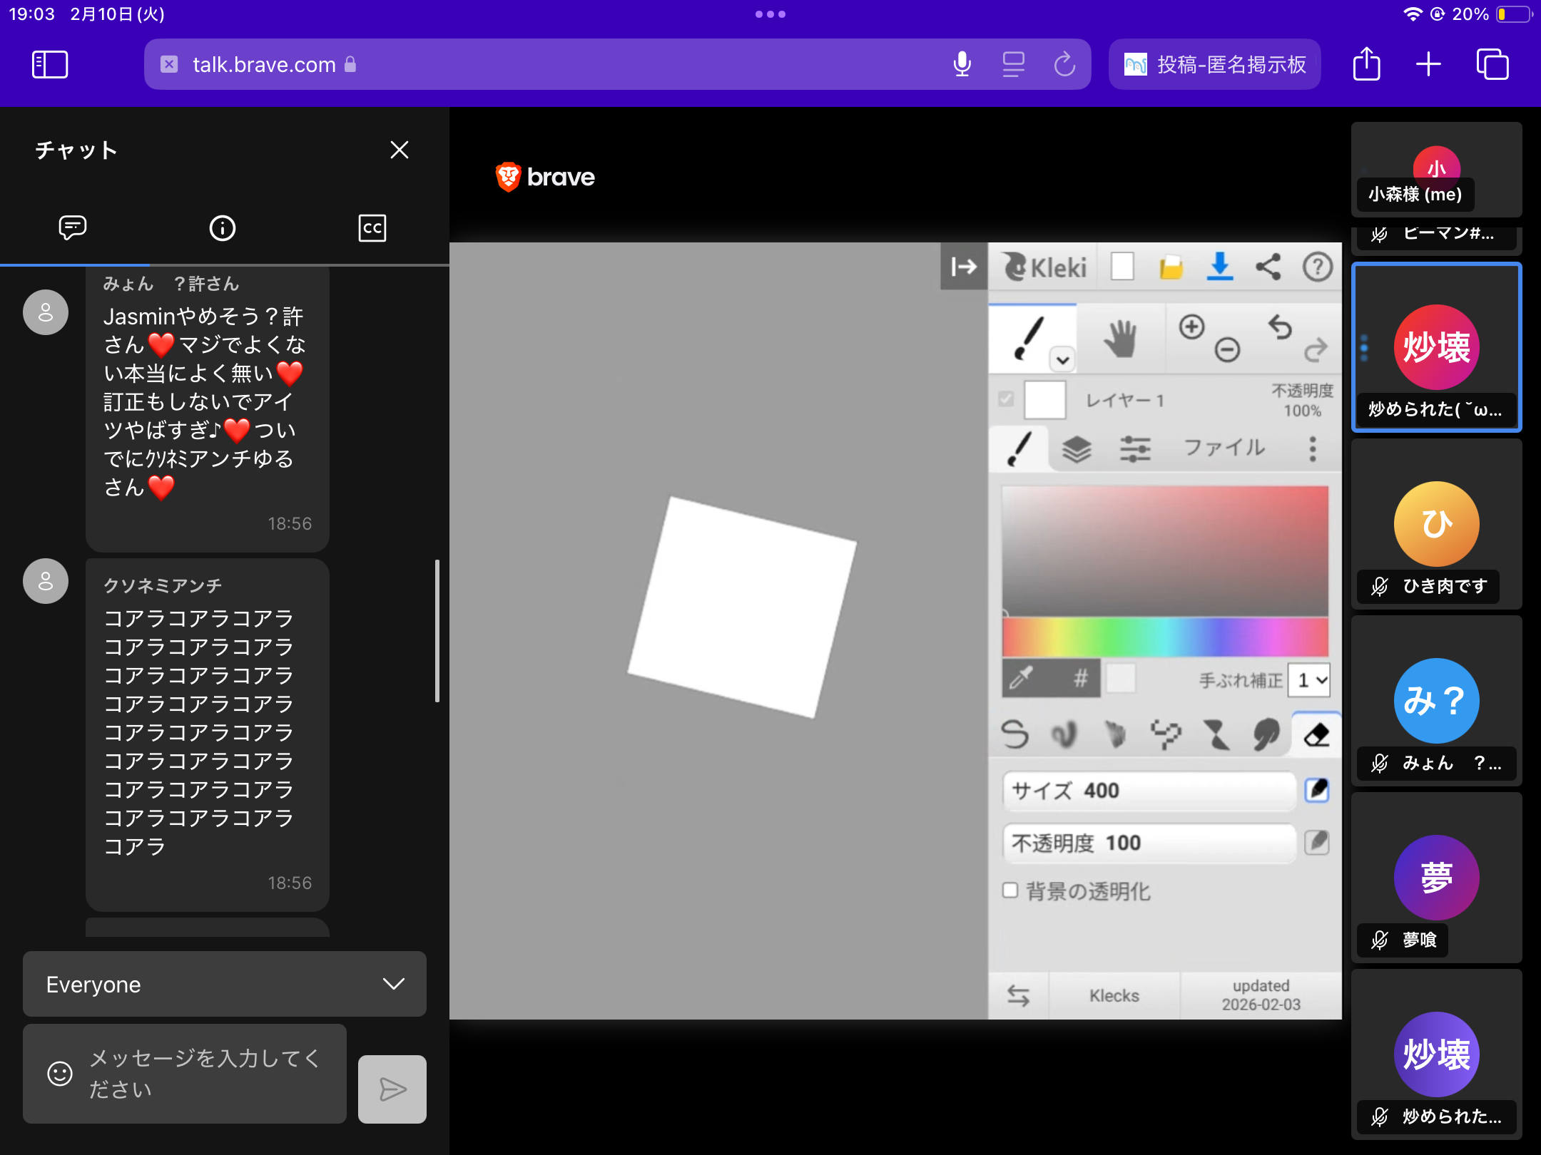
Task: Click the Eraser brush icon
Action: (1316, 734)
